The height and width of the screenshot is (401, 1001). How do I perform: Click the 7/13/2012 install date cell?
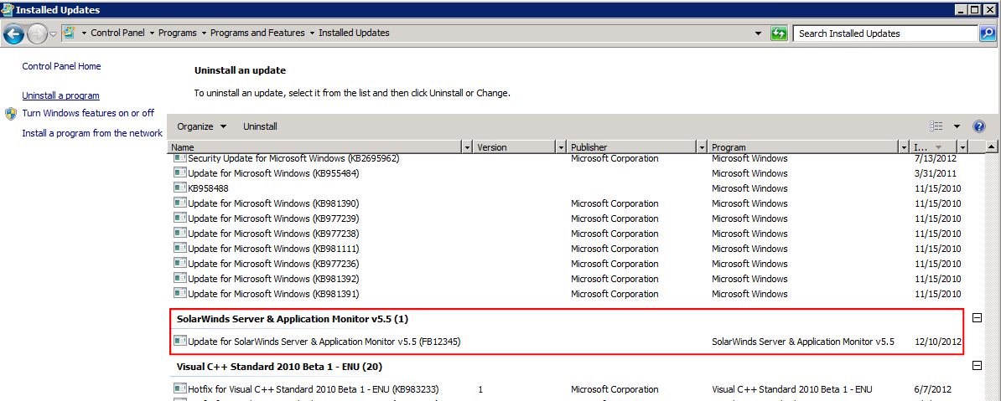pyautogui.click(x=934, y=159)
